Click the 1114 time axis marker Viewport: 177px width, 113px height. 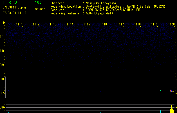pos(70,24)
